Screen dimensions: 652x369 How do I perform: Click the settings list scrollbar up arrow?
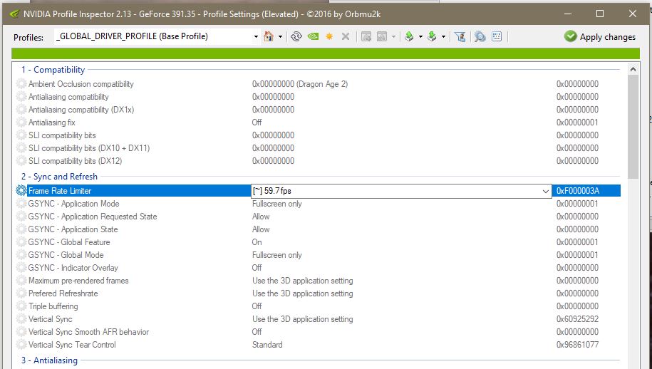[x=633, y=69]
